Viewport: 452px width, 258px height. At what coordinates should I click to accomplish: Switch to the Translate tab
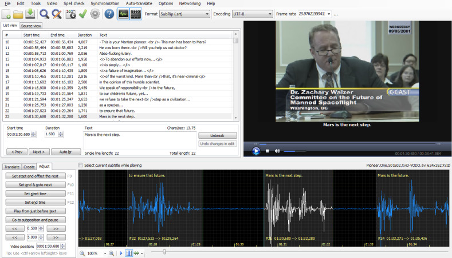(12, 167)
